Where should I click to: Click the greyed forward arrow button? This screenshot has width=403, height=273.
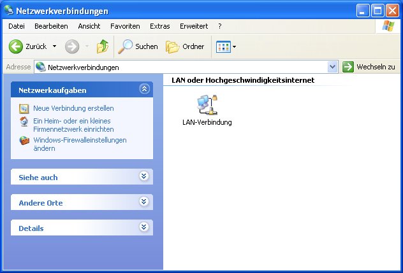point(72,46)
